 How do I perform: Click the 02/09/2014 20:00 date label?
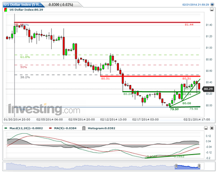[82, 120]
